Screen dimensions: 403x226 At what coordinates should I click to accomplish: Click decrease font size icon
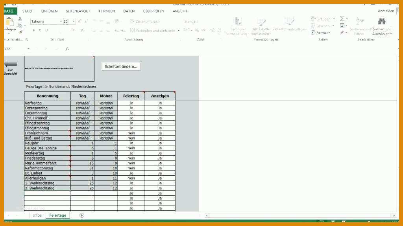(86, 22)
